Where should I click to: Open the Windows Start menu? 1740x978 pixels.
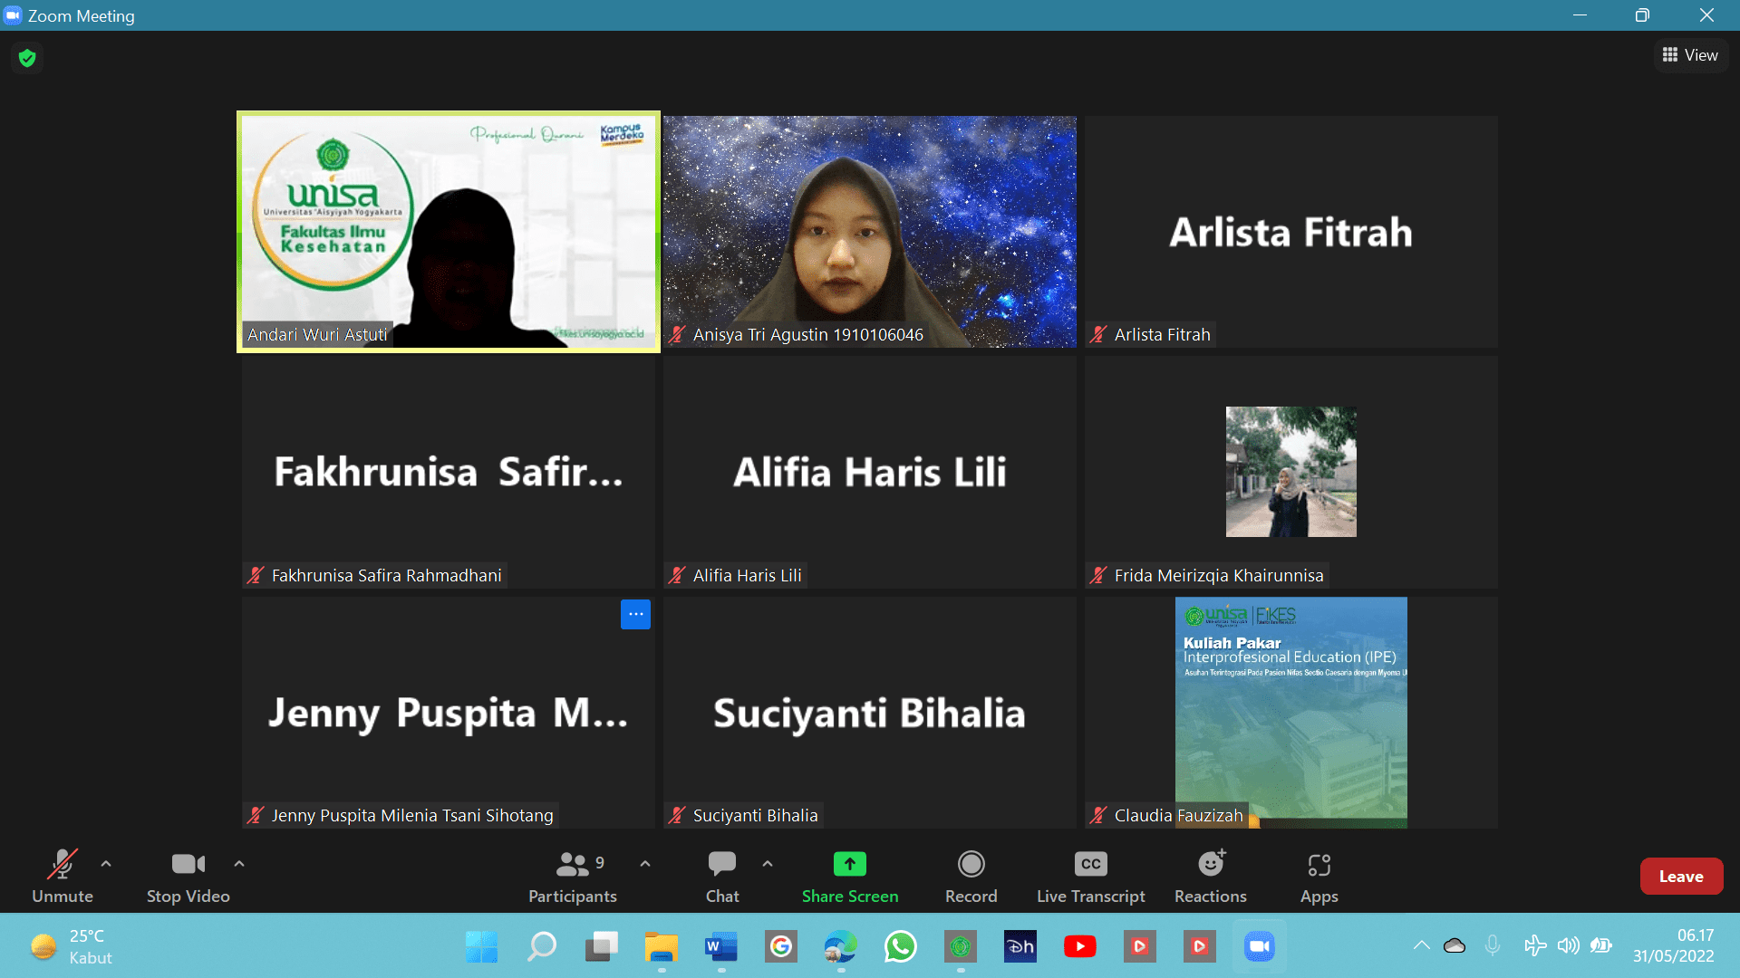481,947
